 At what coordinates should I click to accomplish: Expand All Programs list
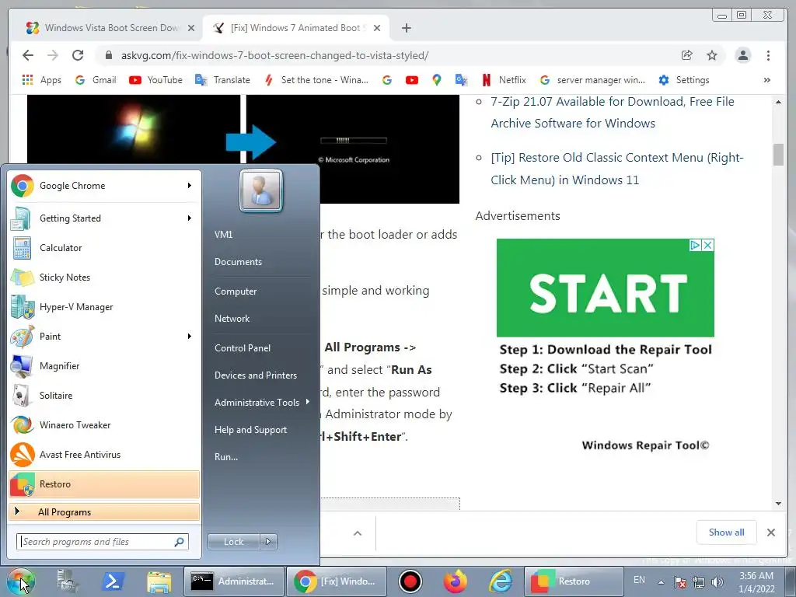click(104, 512)
